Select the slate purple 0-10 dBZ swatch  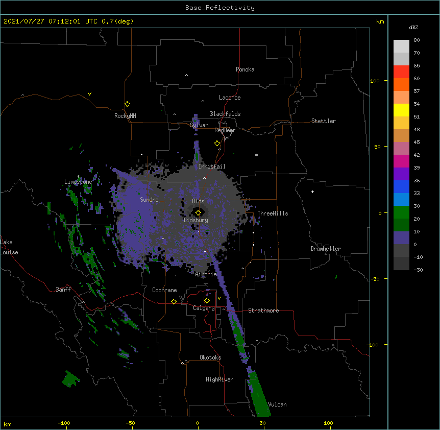(401, 238)
